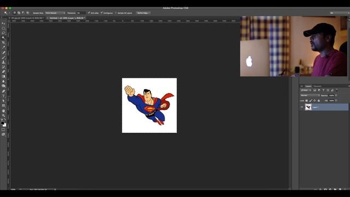Choose New Selection mode in options bar
Image resolution: width=350 pixels, height=197 pixels.
pyautogui.click(x=15, y=13)
